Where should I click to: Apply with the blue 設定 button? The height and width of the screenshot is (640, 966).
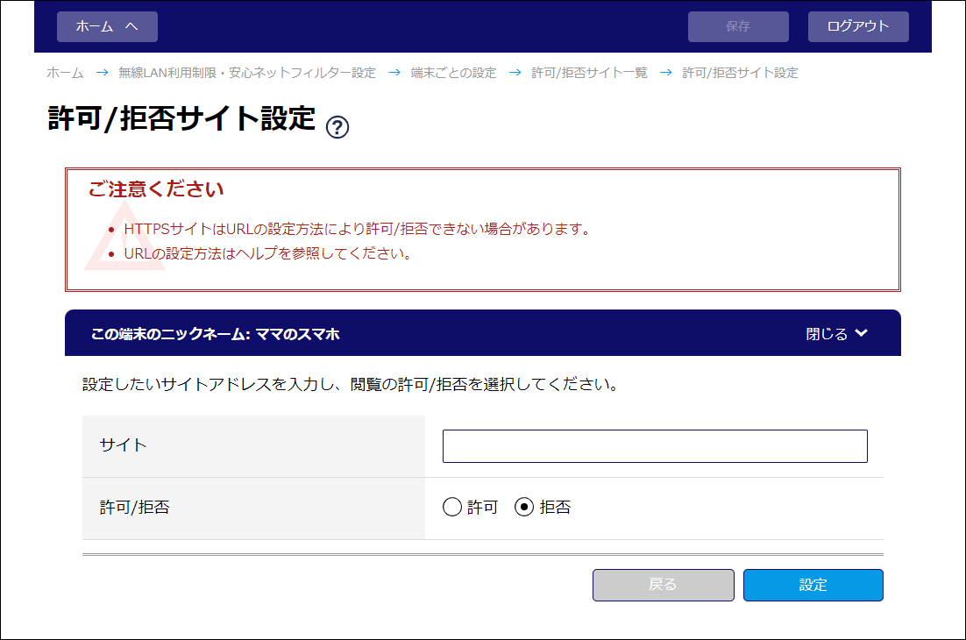(813, 585)
